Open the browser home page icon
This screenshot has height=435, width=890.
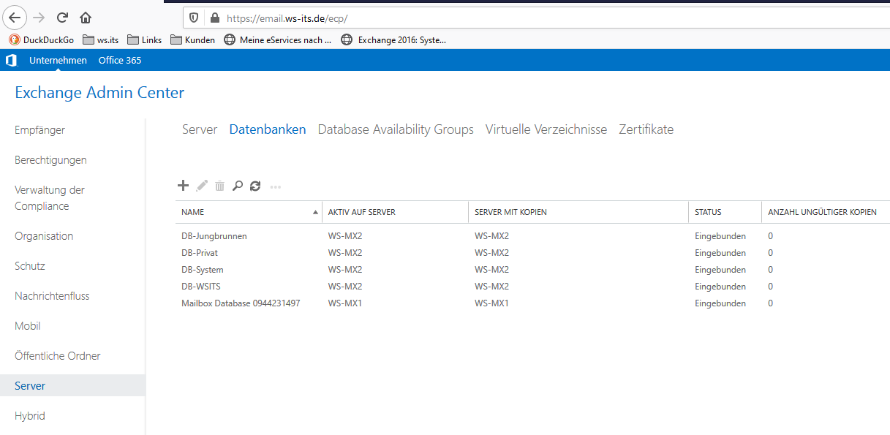click(86, 18)
